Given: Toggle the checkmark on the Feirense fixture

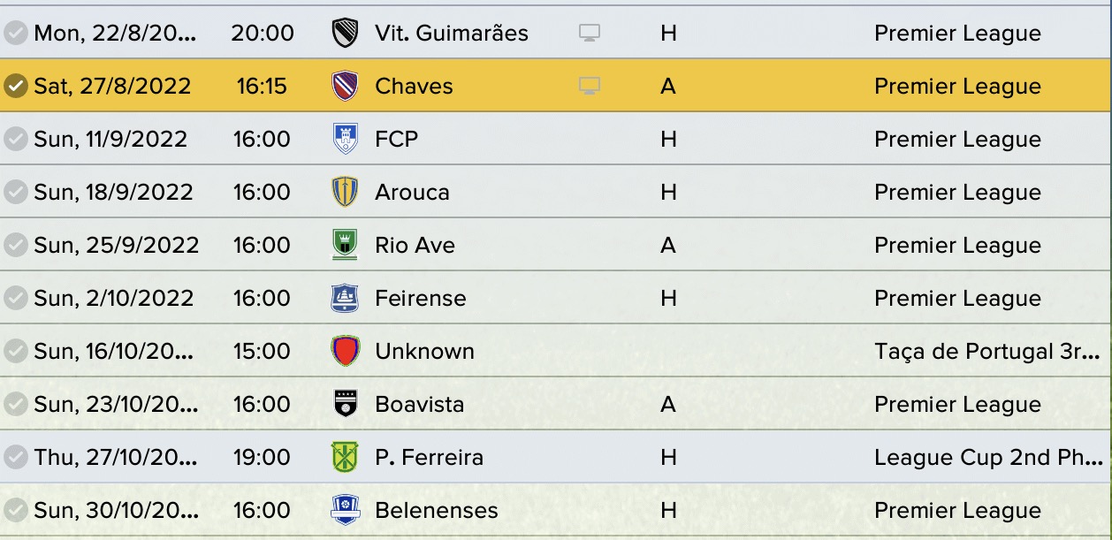Looking at the screenshot, I should [x=15, y=298].
